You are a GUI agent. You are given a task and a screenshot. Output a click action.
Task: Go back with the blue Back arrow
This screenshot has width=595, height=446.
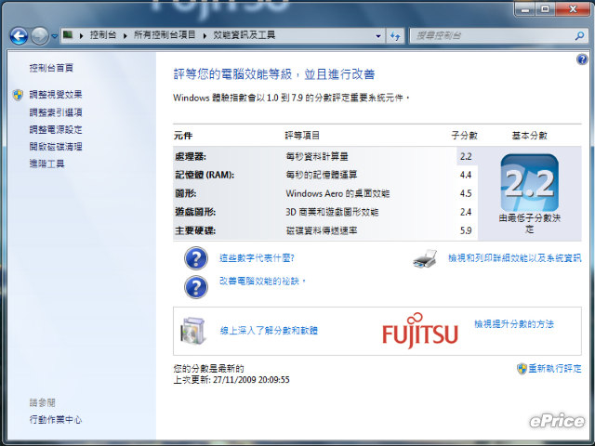click(19, 36)
